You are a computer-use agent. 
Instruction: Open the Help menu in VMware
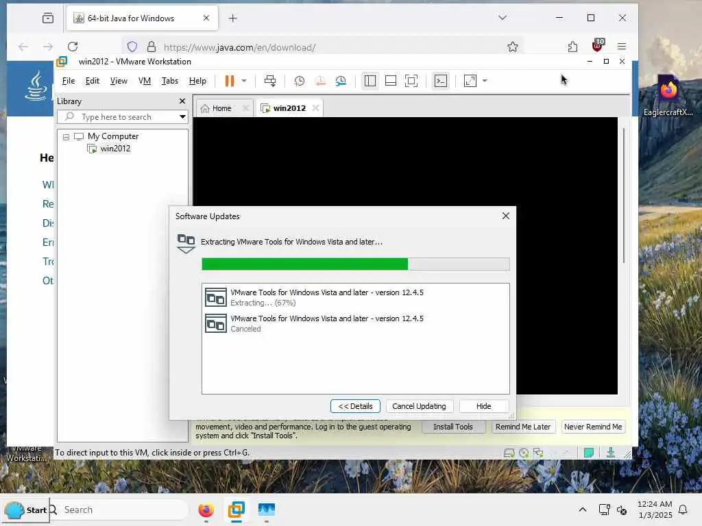[197, 81]
